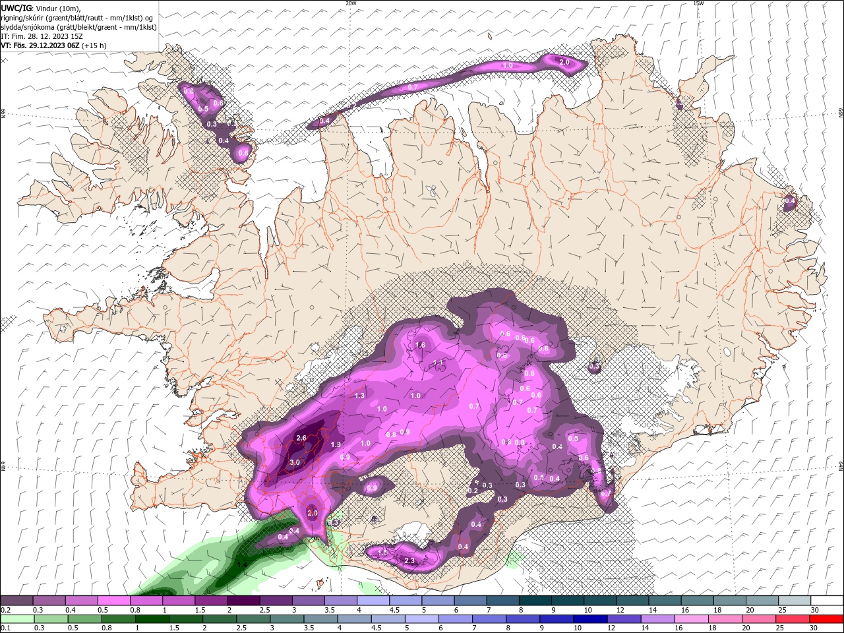Screen dimensions: 844x633
Task: Click the '4.5' label under the upper legend row
Action: point(394,610)
